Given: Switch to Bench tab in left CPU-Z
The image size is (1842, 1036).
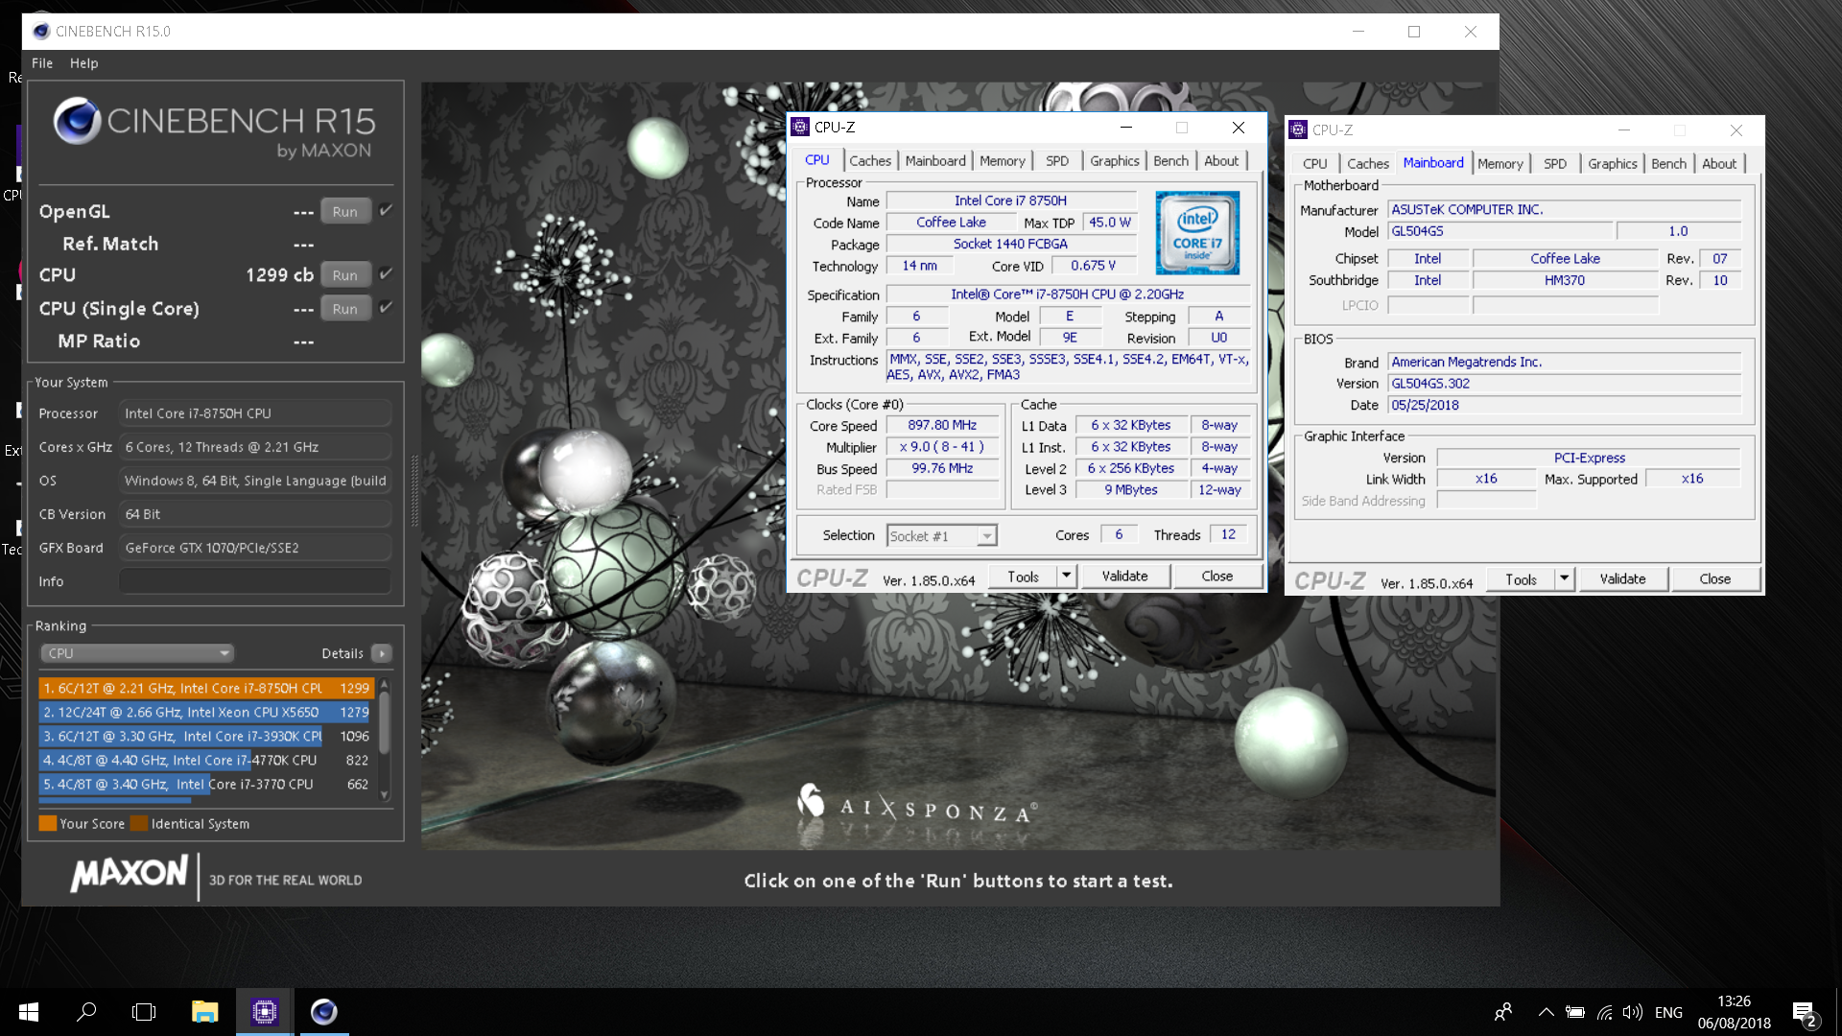Looking at the screenshot, I should (1170, 161).
